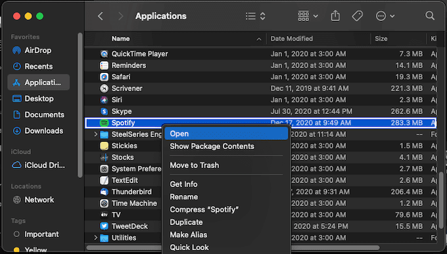
Task: Open the search magnifier in the toolbar
Action: pos(430,16)
